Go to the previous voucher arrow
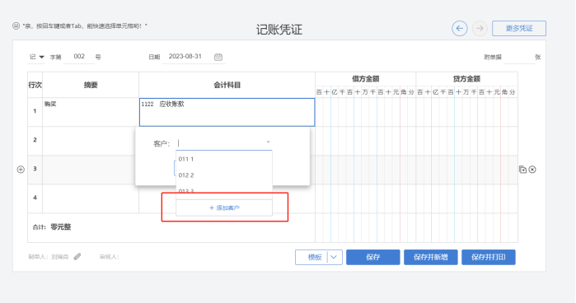The image size is (576, 303). click(459, 28)
